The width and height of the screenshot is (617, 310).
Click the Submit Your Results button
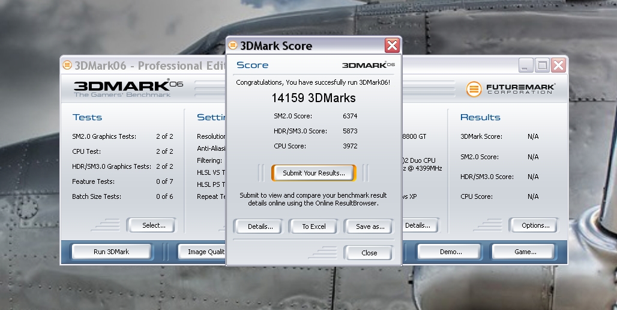[x=314, y=173]
